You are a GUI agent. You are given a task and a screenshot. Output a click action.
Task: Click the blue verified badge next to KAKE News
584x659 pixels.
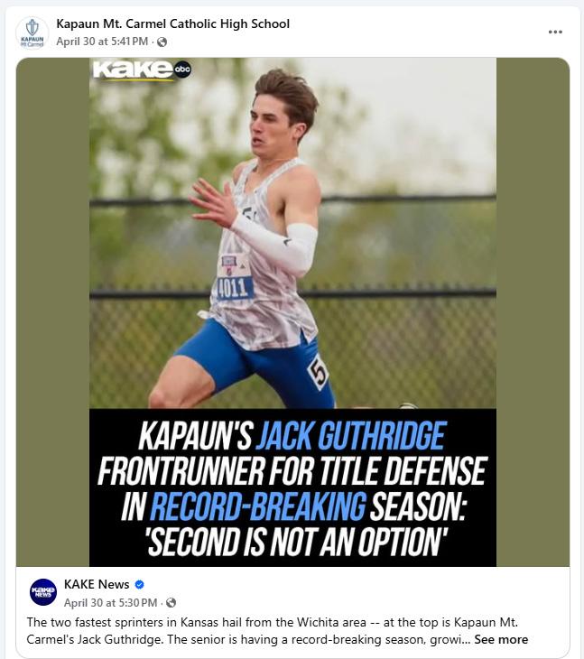pyautogui.click(x=140, y=584)
